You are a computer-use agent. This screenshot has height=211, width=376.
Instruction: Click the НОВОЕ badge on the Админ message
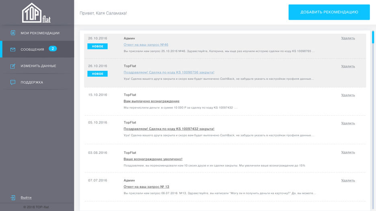tap(97, 46)
